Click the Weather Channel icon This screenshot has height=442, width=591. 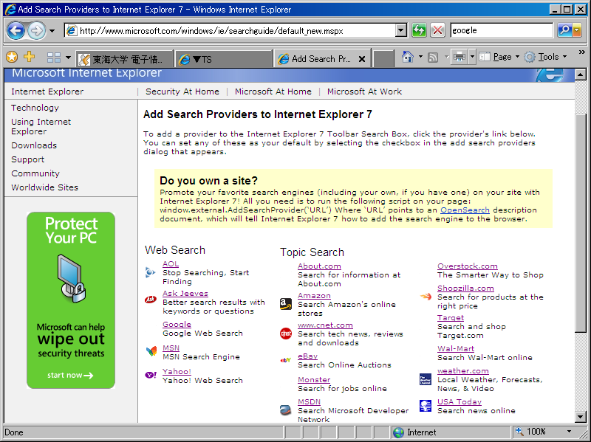(426, 379)
